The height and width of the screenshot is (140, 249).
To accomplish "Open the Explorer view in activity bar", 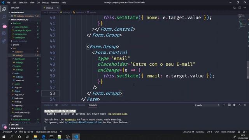I will [4, 9].
